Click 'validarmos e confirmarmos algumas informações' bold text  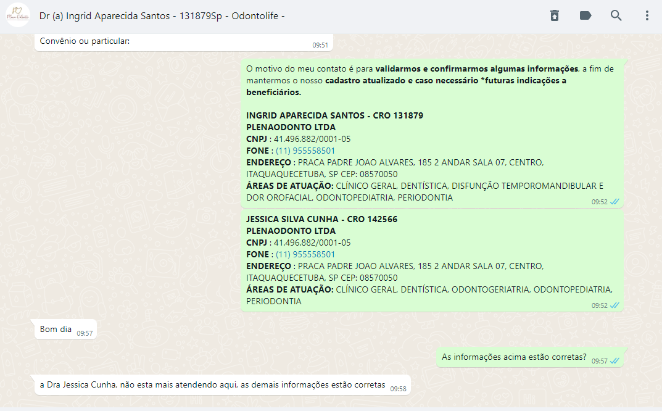[477, 69]
